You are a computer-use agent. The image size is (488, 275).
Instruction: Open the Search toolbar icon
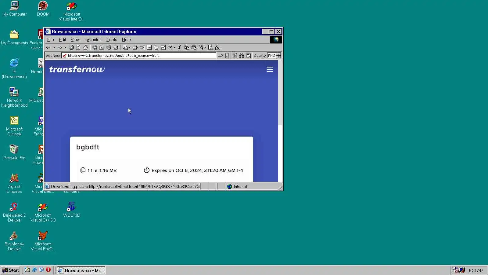point(95,47)
